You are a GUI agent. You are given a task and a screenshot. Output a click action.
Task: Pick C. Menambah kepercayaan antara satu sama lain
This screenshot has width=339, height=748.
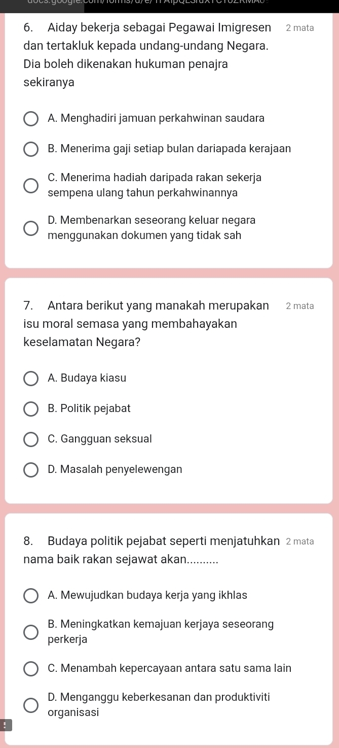click(31, 669)
